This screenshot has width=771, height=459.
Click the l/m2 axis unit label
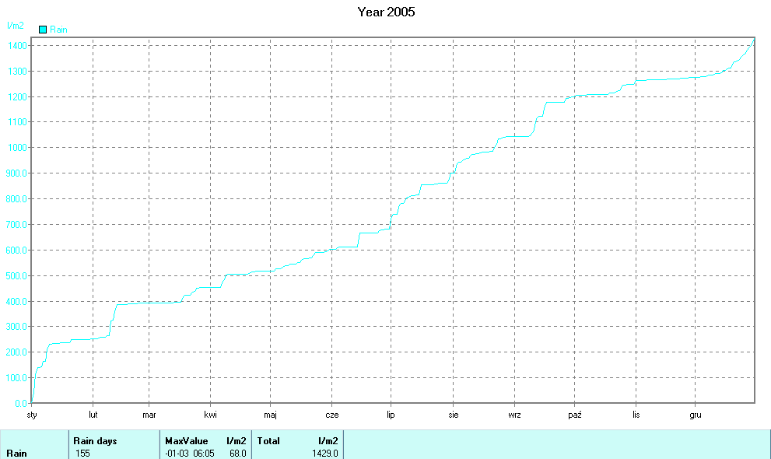pyautogui.click(x=16, y=26)
